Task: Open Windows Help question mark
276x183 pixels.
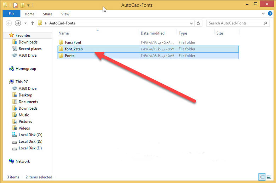Action: tap(270, 13)
